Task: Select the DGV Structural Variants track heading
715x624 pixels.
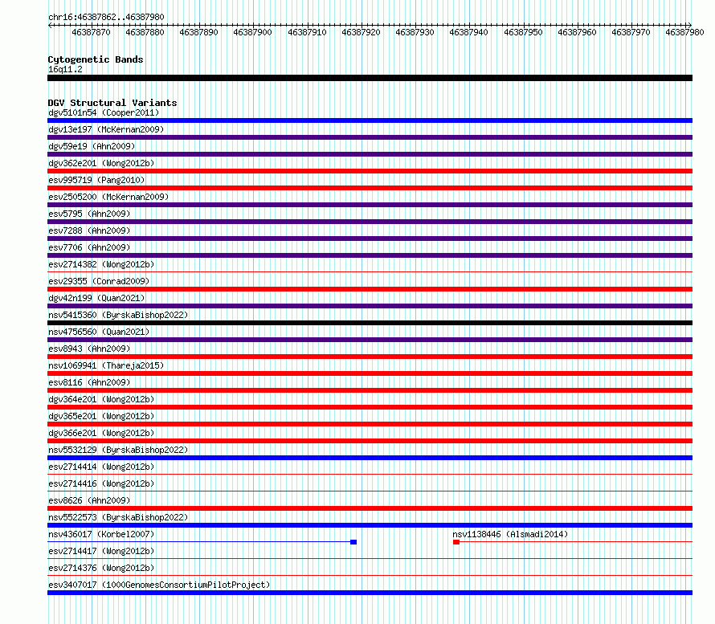Action: pos(112,103)
